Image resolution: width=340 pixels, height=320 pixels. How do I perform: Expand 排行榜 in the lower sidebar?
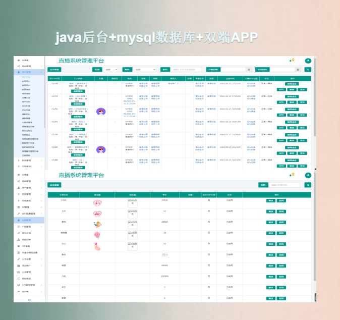coord(29,292)
